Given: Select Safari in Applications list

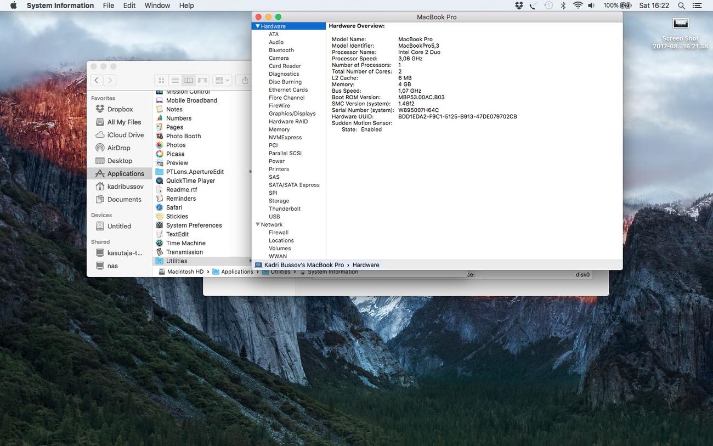Looking at the screenshot, I should pos(174,207).
